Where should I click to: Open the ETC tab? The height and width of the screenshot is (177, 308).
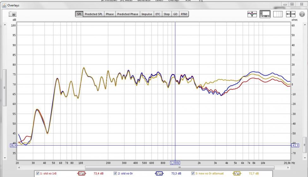coord(158,14)
